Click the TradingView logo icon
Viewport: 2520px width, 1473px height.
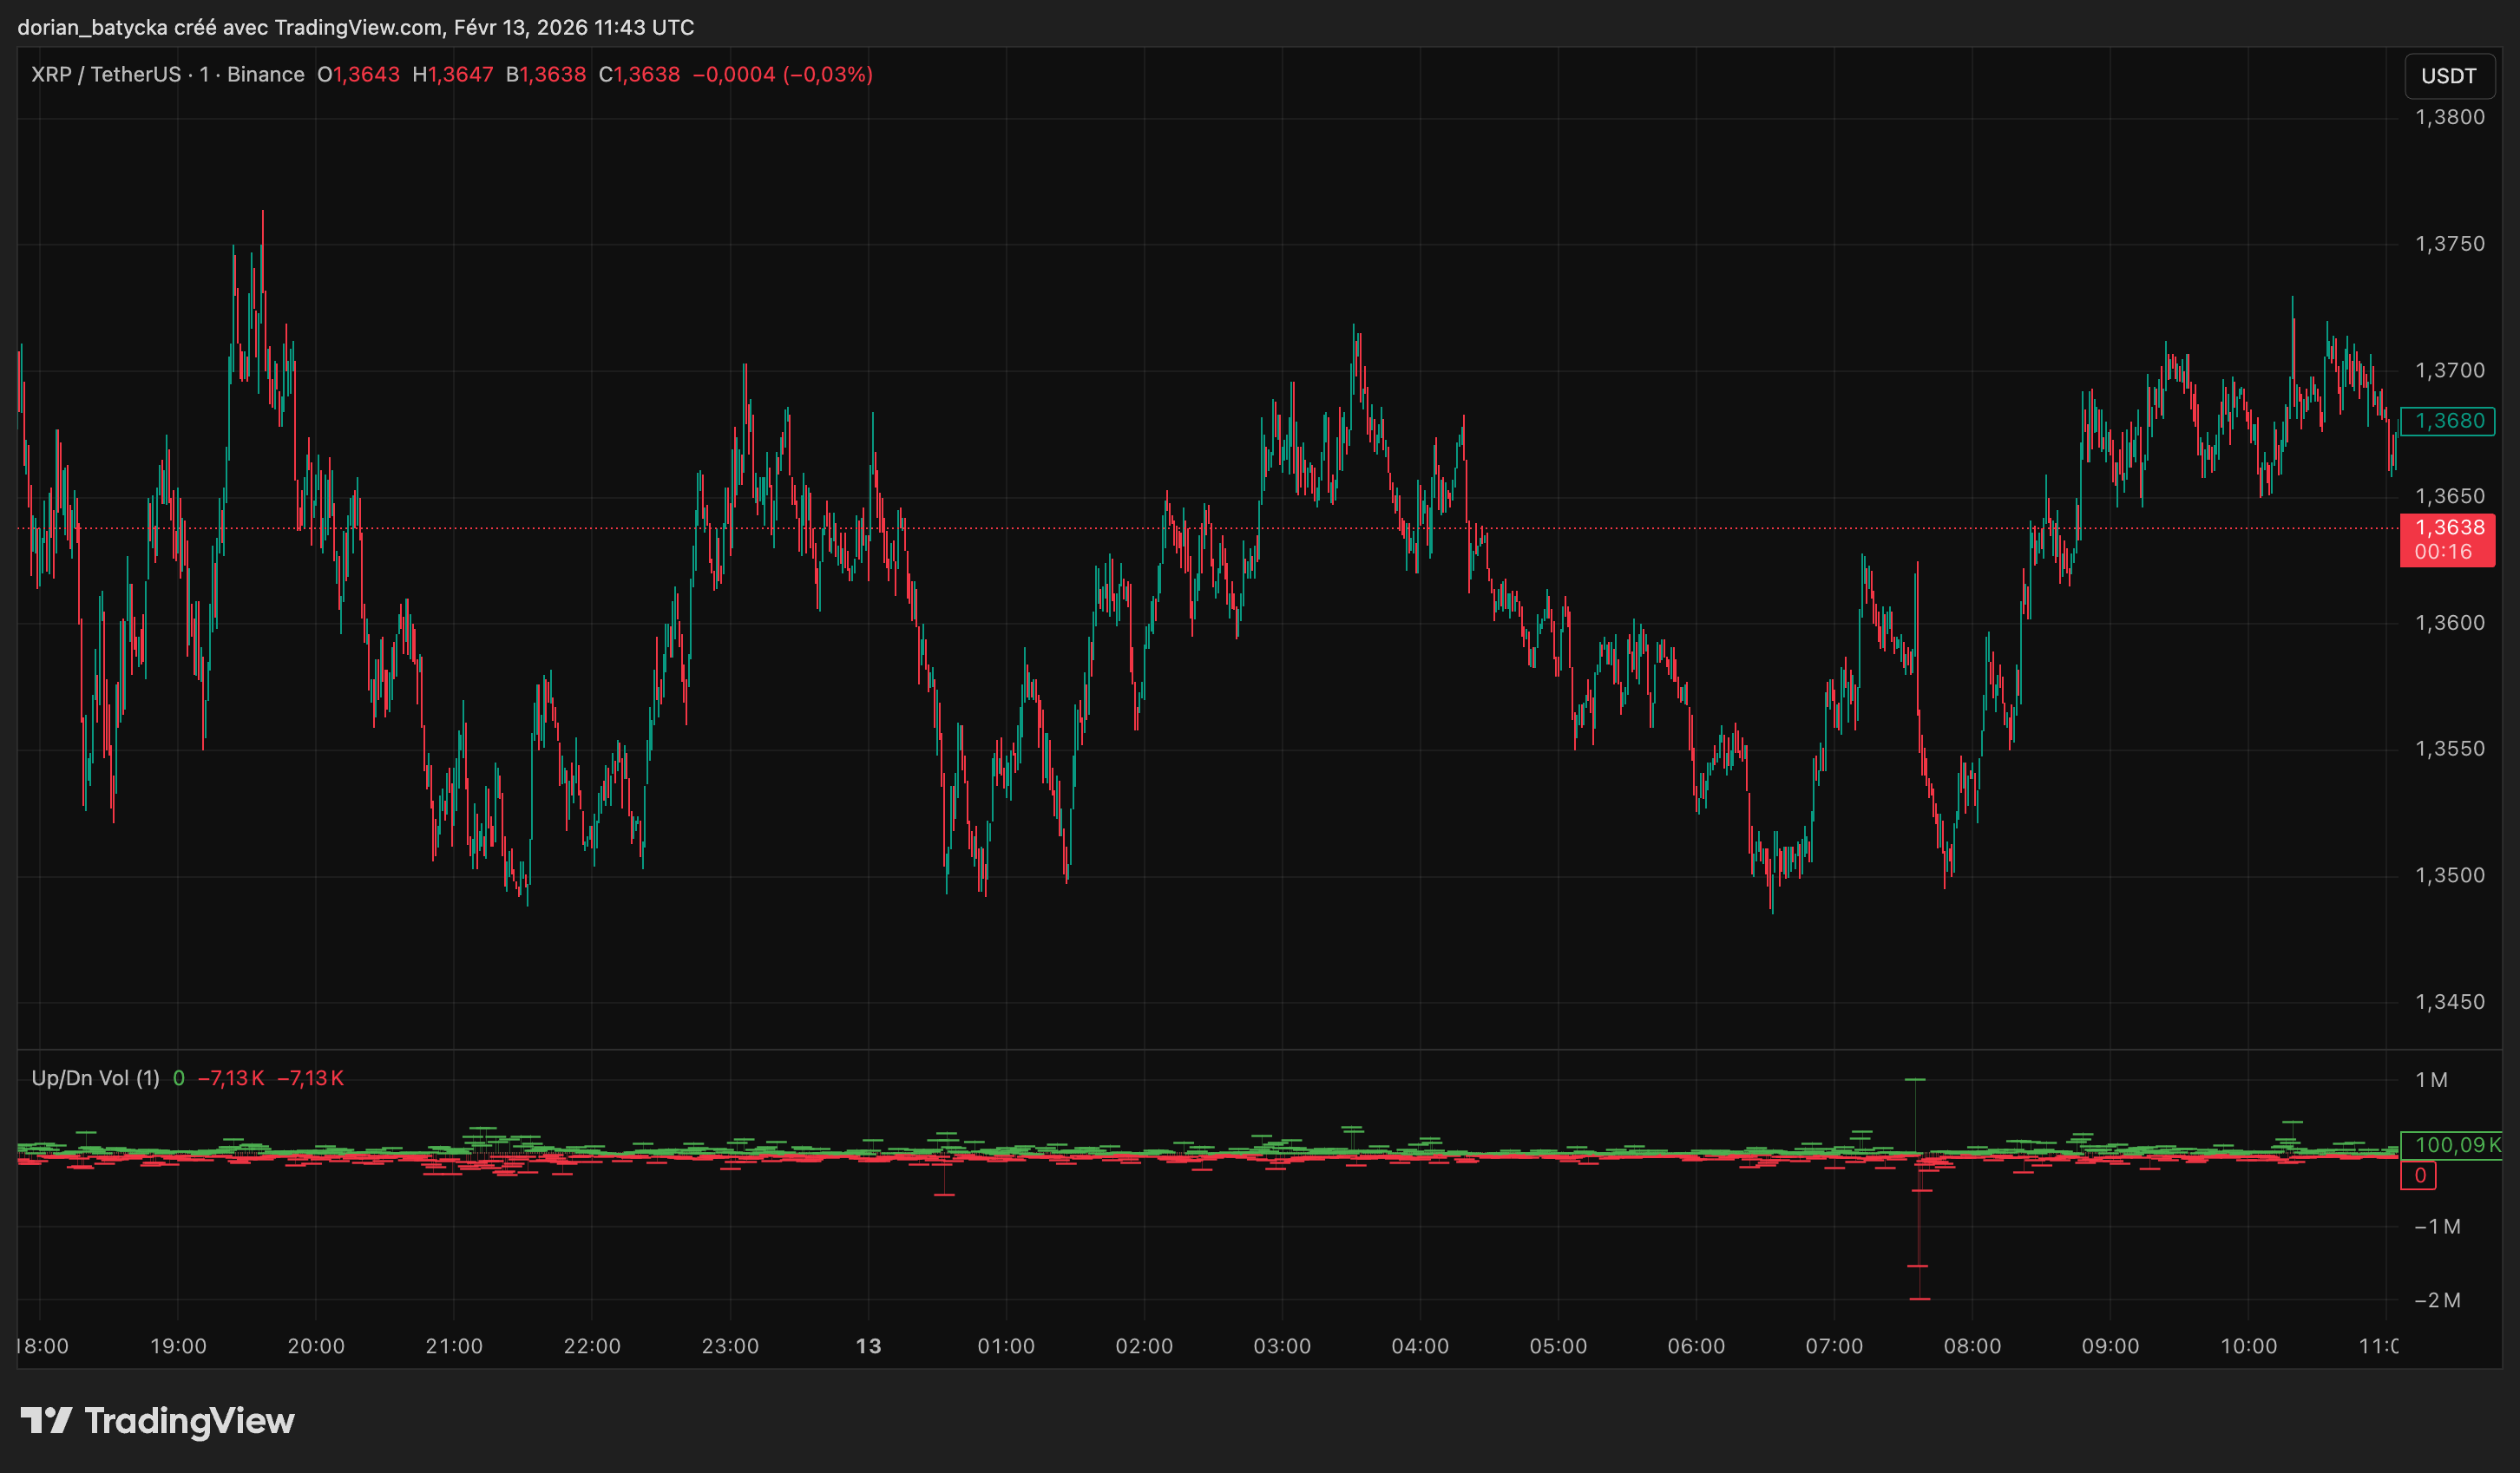click(46, 1420)
